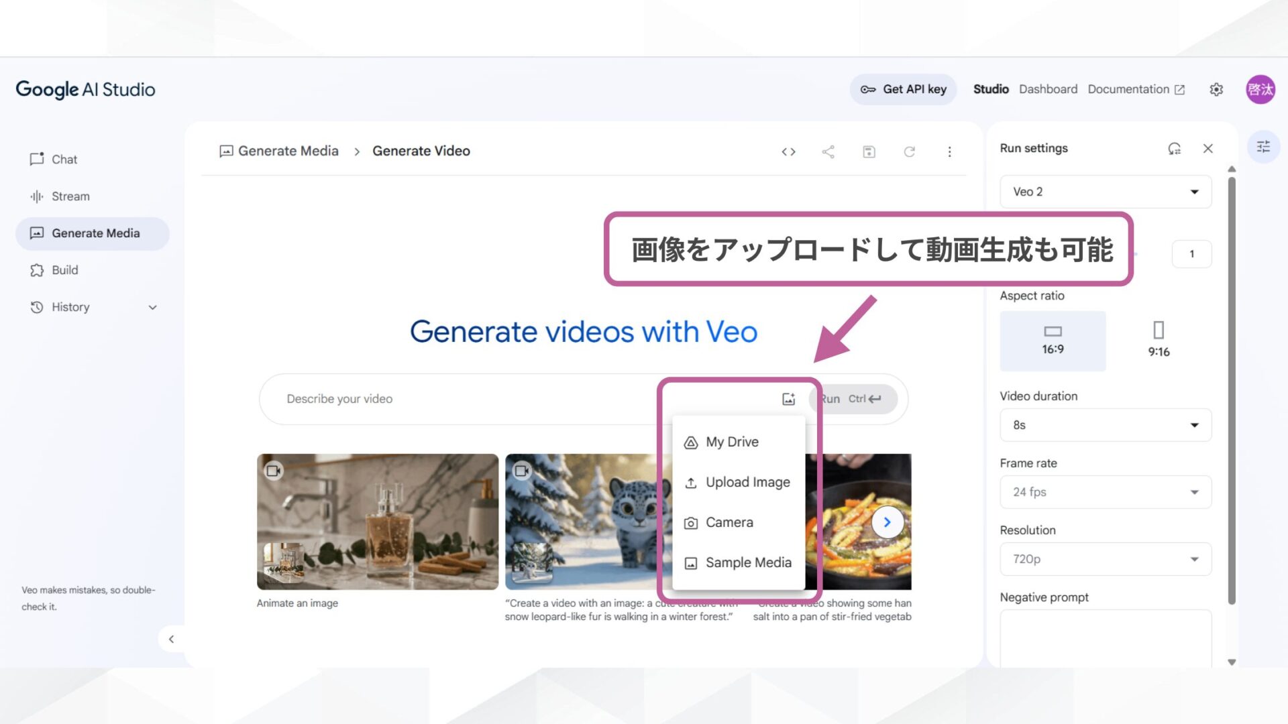Click the Animate an image caption
This screenshot has width=1288, height=724.
(x=297, y=603)
